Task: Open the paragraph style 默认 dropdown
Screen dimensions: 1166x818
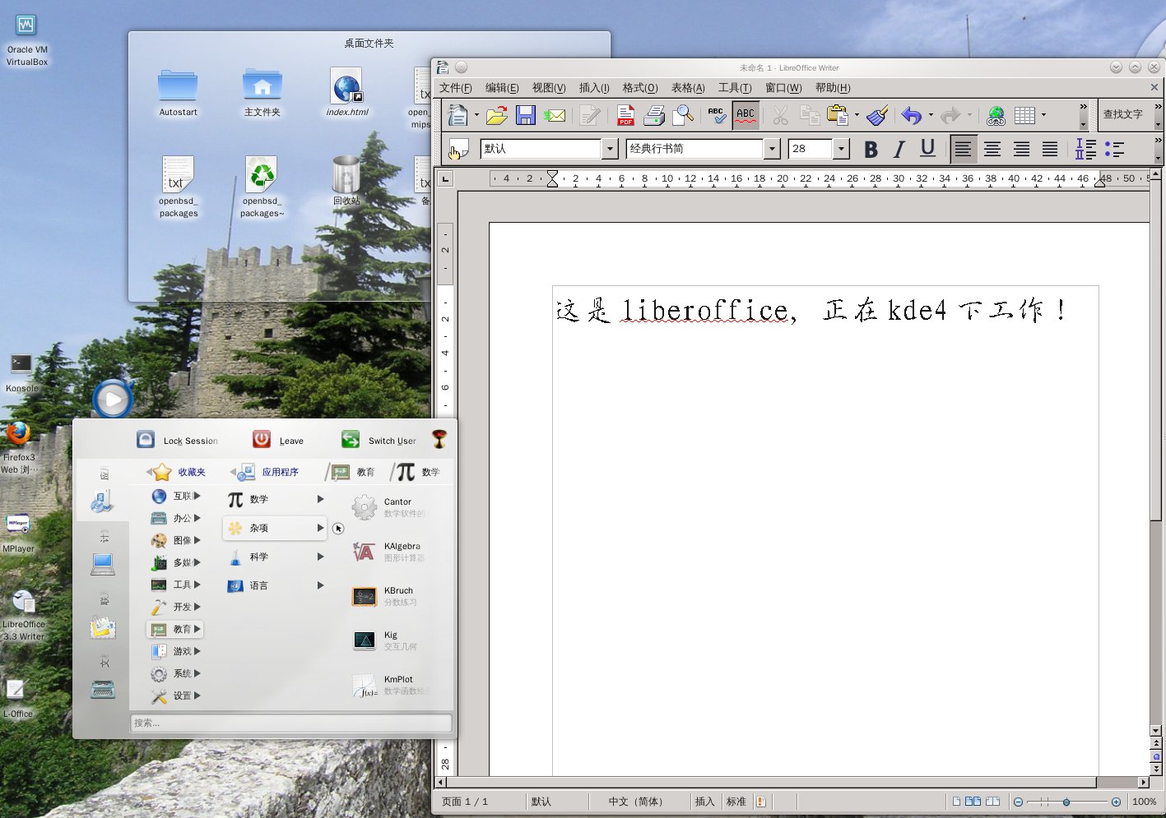Action: tap(610, 149)
